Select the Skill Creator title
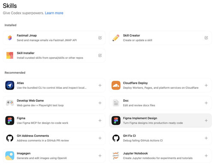 131,36
